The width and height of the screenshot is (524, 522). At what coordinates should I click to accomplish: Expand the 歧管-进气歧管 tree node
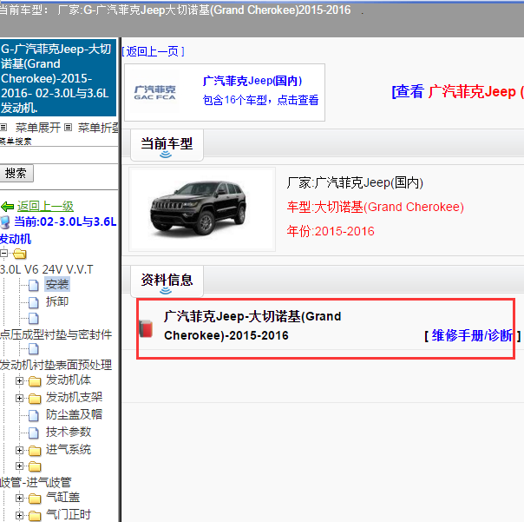[x=19, y=466]
